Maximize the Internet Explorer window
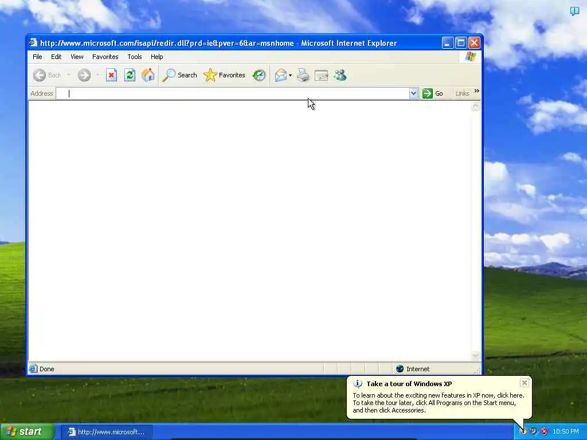The width and height of the screenshot is (587, 440). click(x=461, y=43)
